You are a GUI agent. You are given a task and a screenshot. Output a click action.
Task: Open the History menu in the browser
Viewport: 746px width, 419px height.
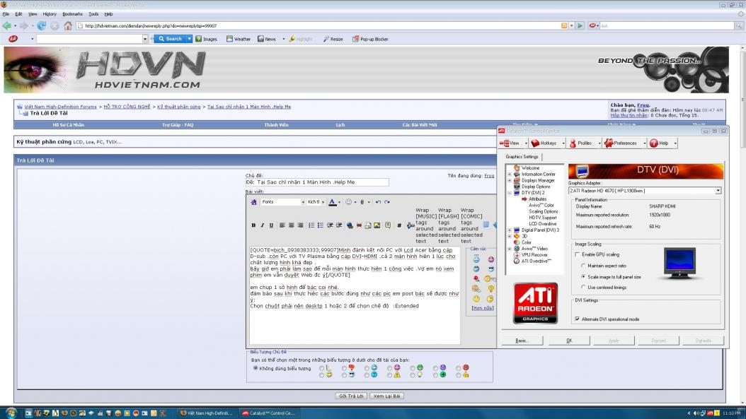[50, 14]
